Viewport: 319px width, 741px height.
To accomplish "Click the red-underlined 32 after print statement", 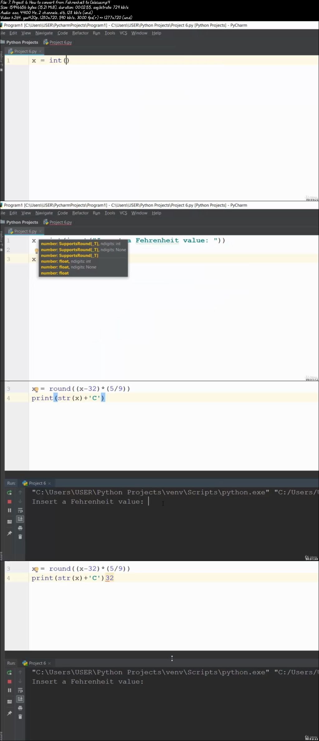I will tap(109, 578).
